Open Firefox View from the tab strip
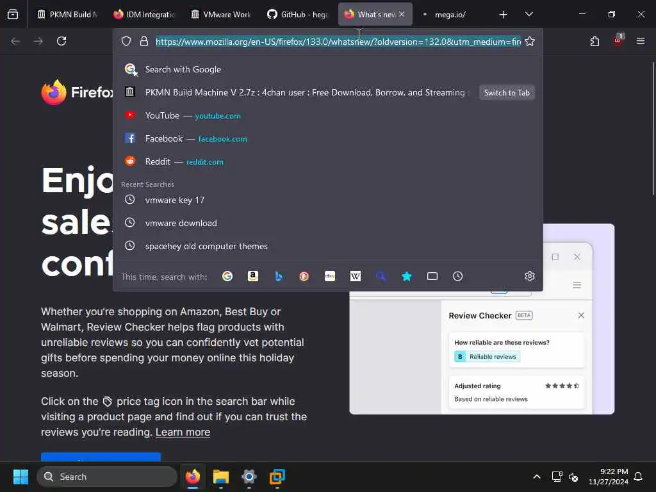Screen dimensions: 656x492 tap(13, 15)
